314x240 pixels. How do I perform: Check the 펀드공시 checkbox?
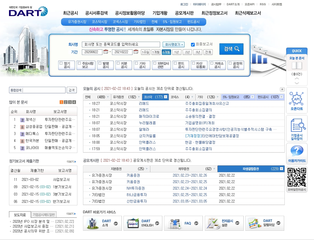(x=175, y=63)
